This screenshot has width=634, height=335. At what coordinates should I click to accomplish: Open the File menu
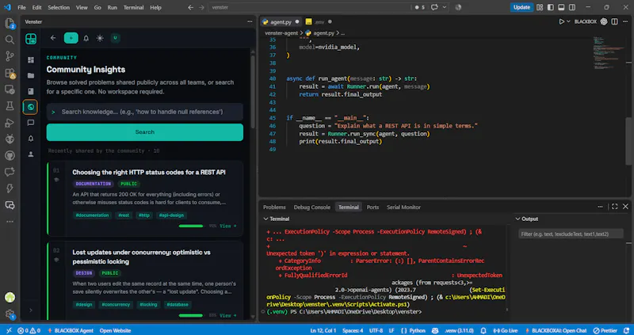click(22, 7)
